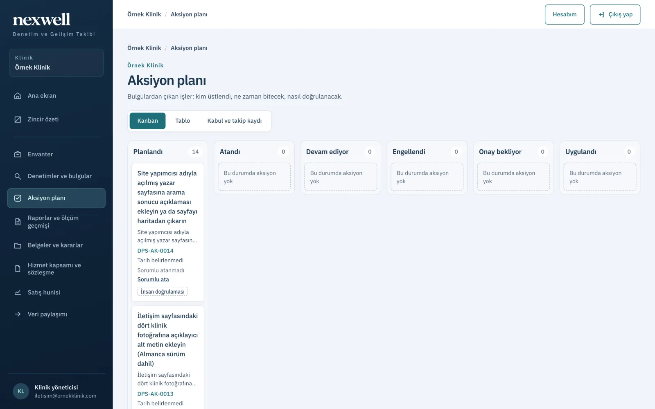The height and width of the screenshot is (409, 655).
Task: Open the card titled Site yapımcısı adıyla açılmış
Action: (167, 197)
